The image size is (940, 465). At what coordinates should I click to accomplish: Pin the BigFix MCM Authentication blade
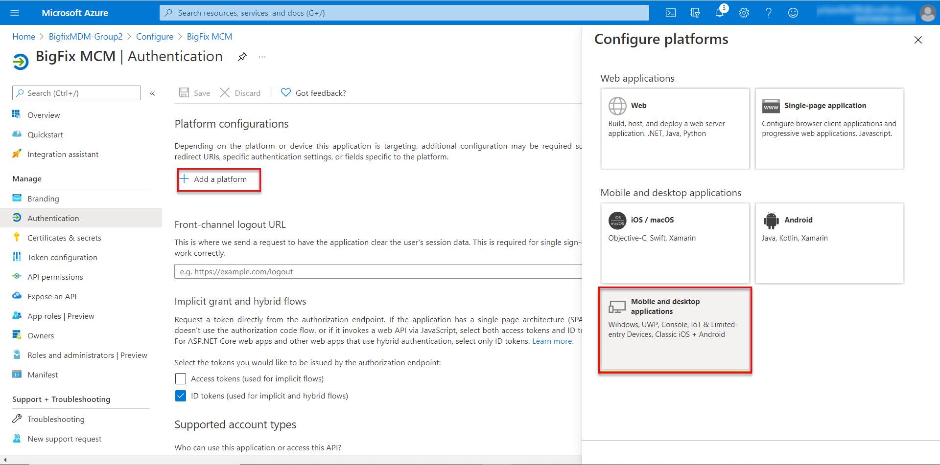click(x=242, y=57)
